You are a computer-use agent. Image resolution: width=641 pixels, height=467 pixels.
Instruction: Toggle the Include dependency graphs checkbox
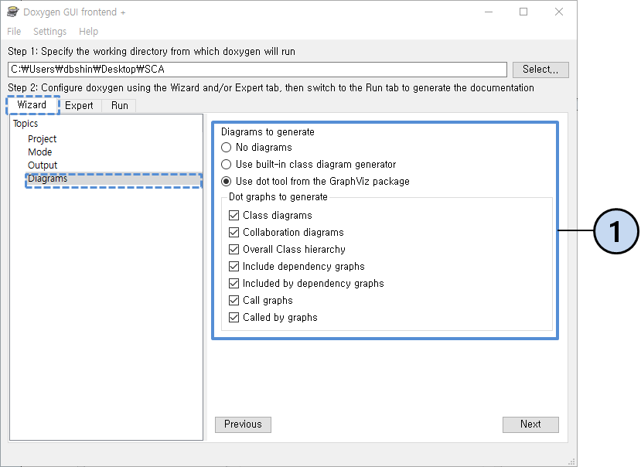click(x=297, y=266)
